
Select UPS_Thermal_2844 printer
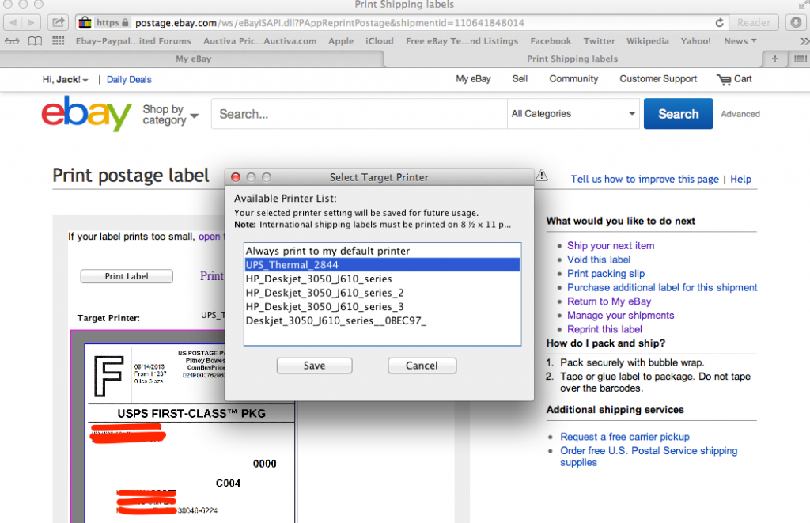click(x=382, y=264)
